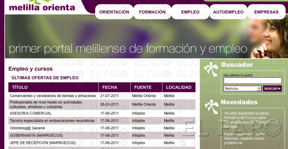This screenshot has width=288, height=149.
Task: Click the BUSCAR button
Action: point(272,89)
